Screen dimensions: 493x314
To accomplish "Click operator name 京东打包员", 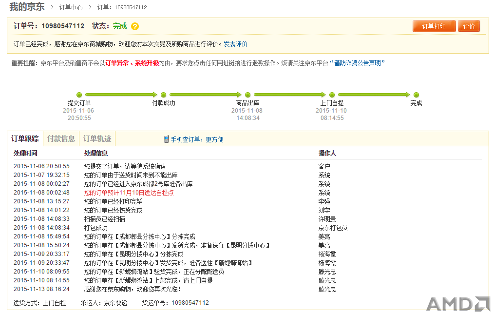I will coord(333,228).
